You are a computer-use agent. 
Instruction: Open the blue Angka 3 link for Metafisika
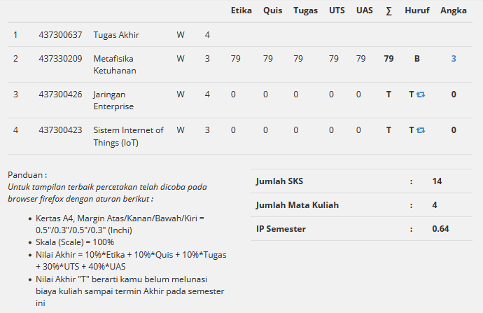coord(454,59)
